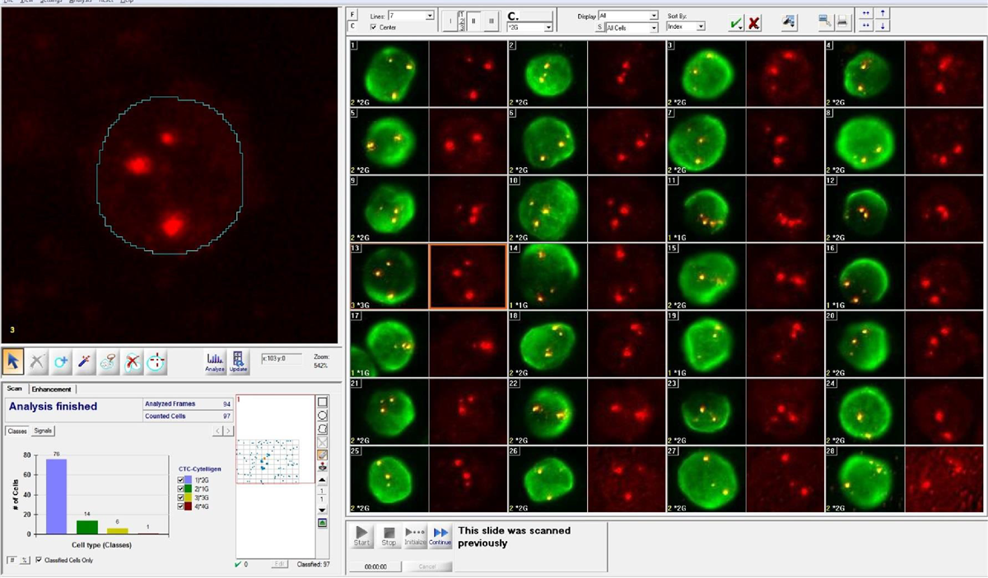This screenshot has height=578, width=988.
Task: Open the Classes tab
Action: pos(16,431)
